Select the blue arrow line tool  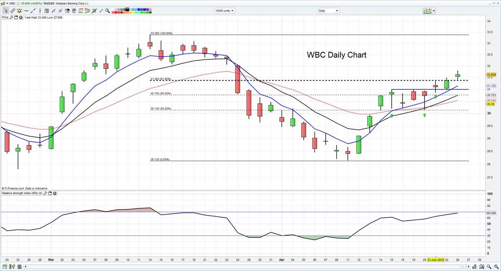[101, 11]
